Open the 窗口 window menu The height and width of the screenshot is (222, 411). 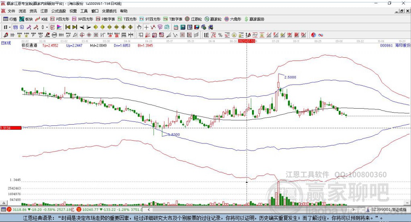95,11
